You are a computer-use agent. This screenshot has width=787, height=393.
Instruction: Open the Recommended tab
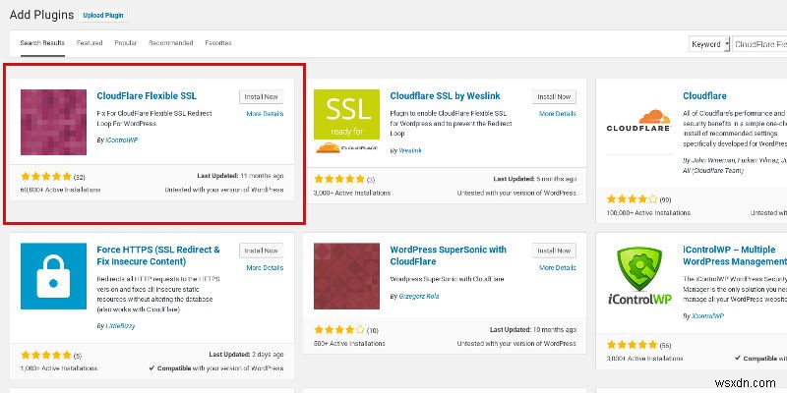171,44
